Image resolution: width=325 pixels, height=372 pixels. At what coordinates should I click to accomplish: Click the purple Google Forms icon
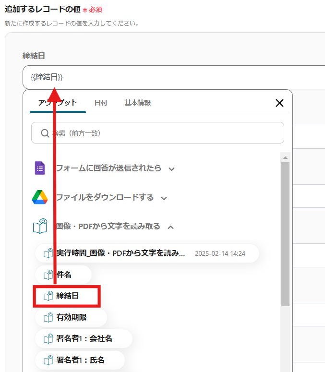(40, 168)
